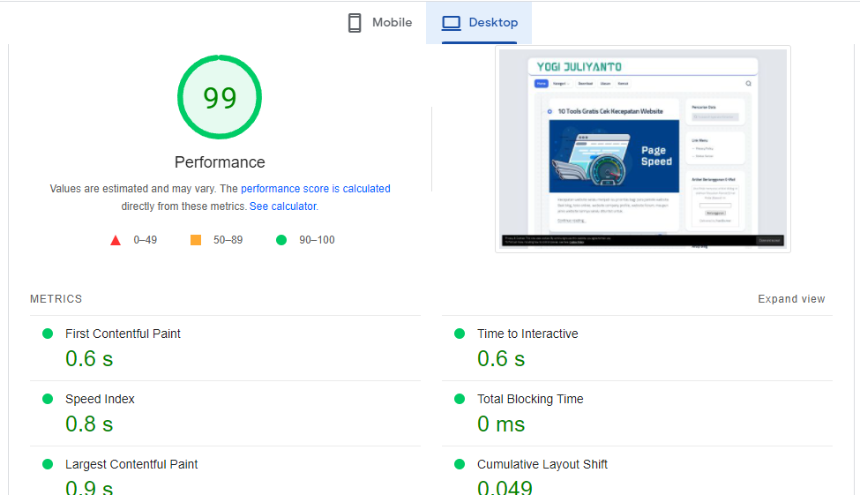Click the mobile phone icon
Screen dimensions: 860x495
tap(355, 23)
